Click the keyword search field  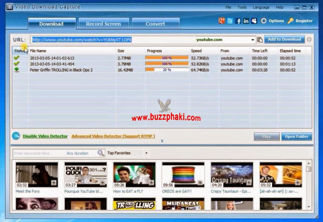coord(39,153)
